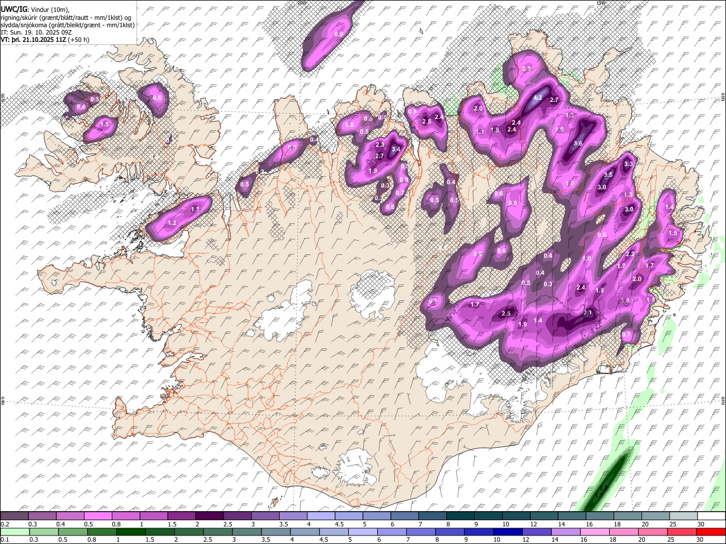Click the lavender 4 swatch in upper legend row
Viewport: 726px width, 544px height.
(x=321, y=516)
